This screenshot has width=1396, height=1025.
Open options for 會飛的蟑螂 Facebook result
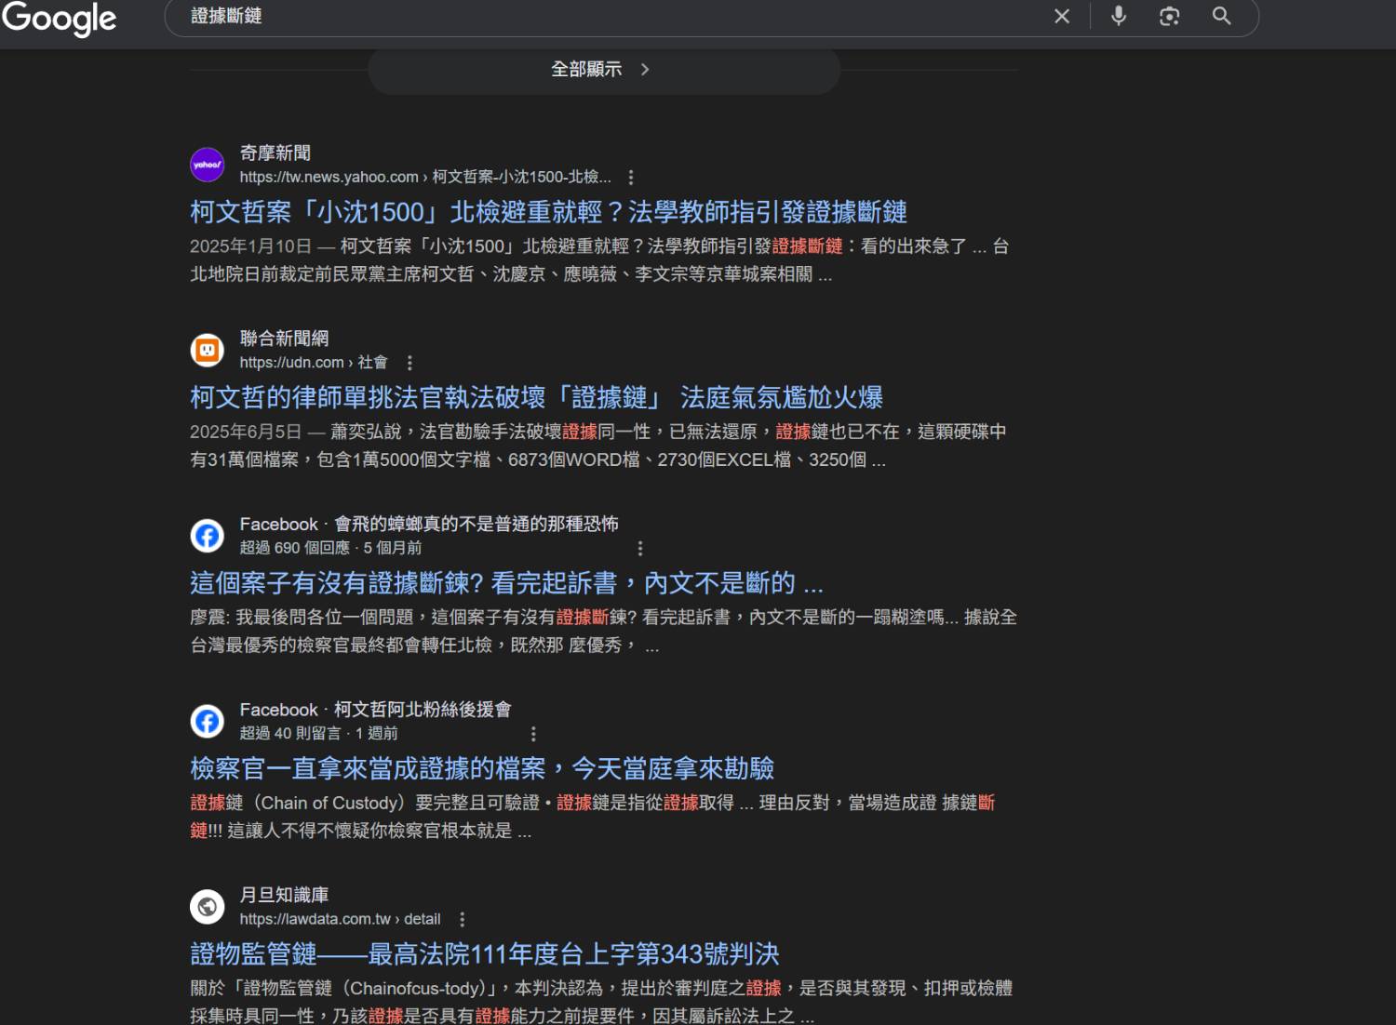click(640, 548)
